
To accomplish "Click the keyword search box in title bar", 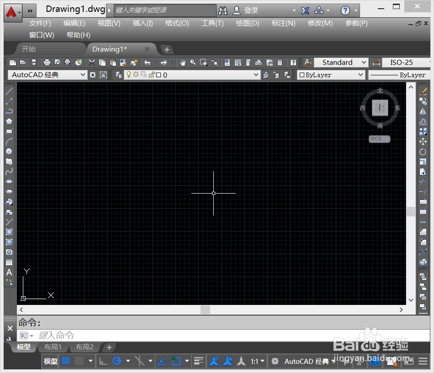I will coord(165,10).
